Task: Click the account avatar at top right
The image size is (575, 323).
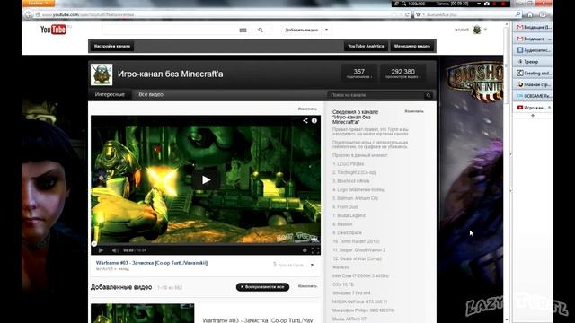Action: click(x=477, y=30)
